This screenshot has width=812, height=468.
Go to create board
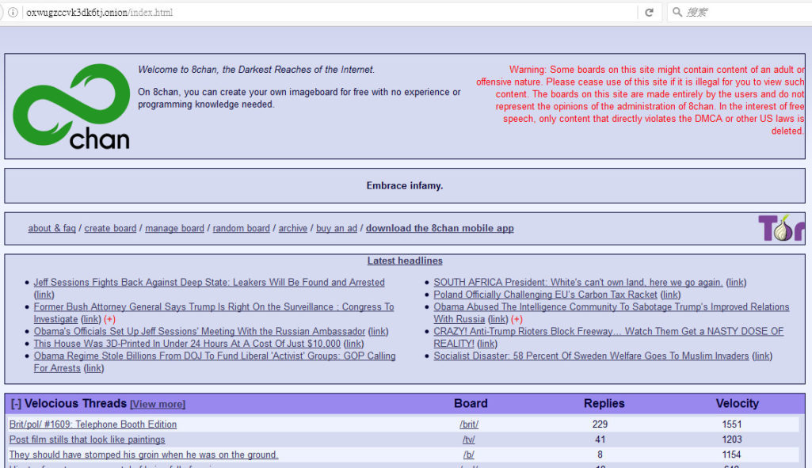(110, 229)
